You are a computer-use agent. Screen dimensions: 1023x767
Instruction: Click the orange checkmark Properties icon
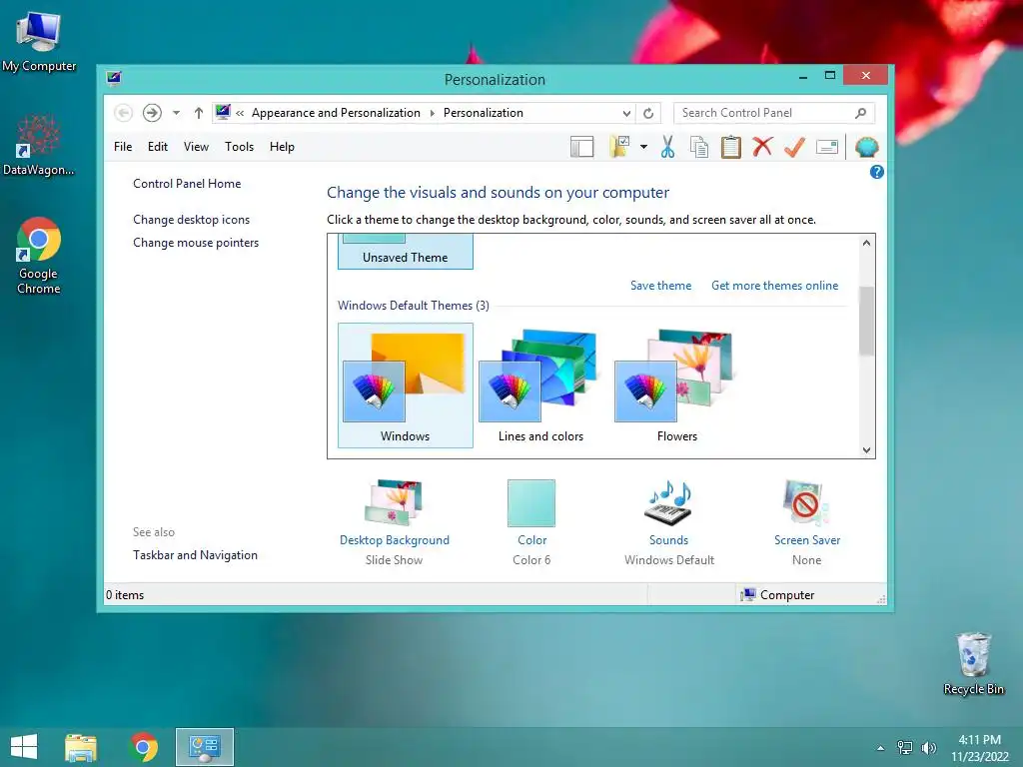point(794,147)
